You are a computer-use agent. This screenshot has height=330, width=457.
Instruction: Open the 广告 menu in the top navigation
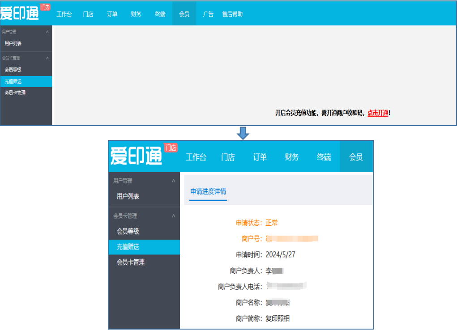pos(208,14)
